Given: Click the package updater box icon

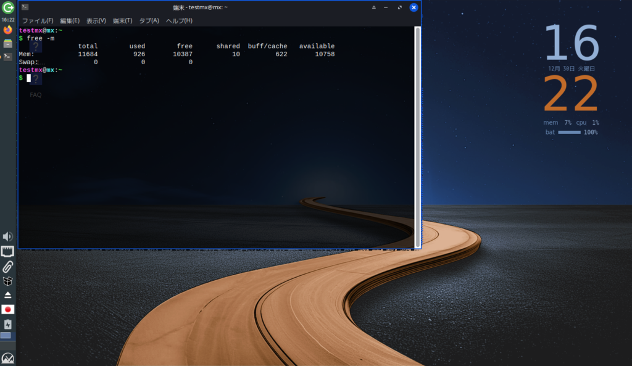Looking at the screenshot, I should (x=8, y=281).
